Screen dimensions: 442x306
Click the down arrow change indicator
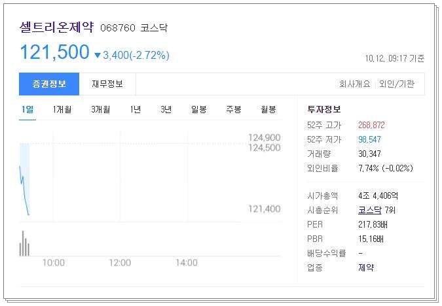click(98, 55)
